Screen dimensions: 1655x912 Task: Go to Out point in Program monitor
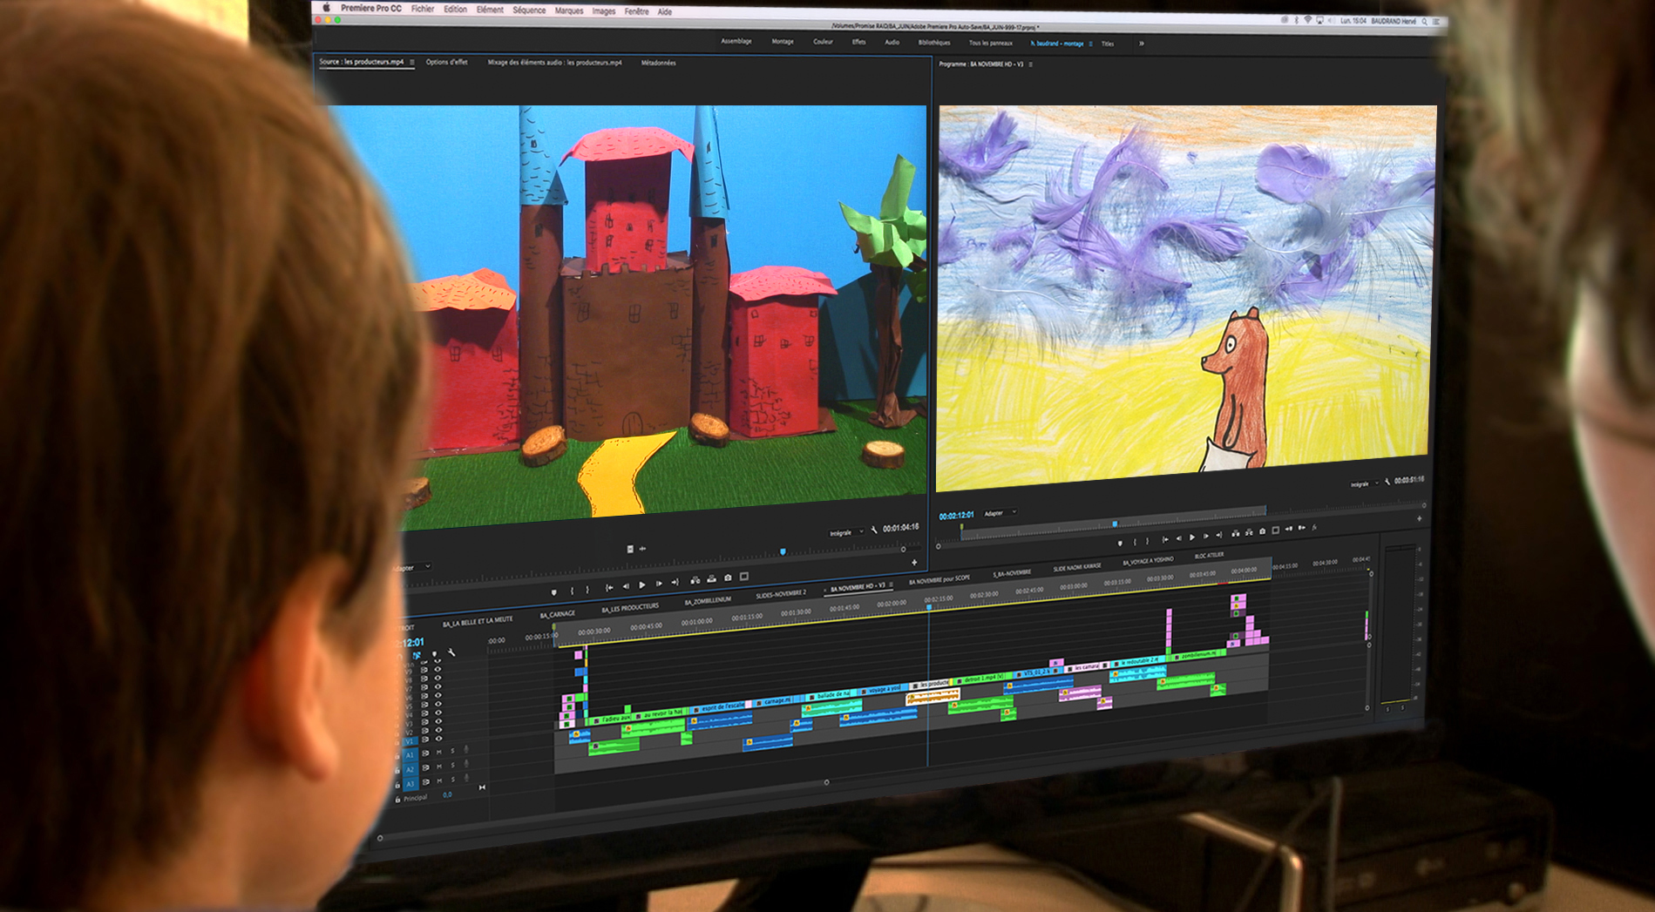pyautogui.click(x=1219, y=535)
